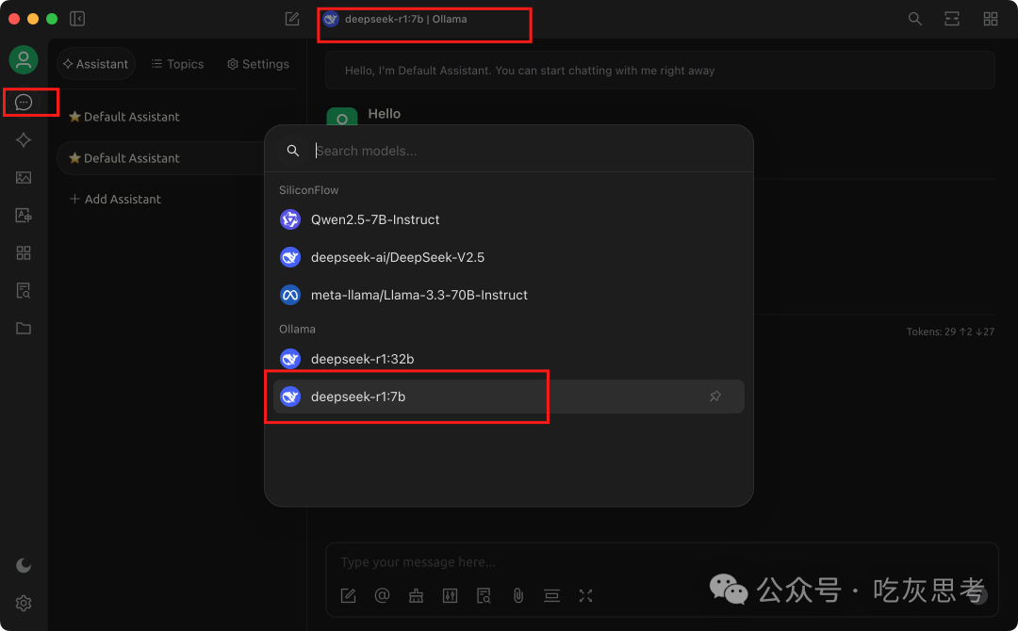Open the chat bubble icon in sidebar

[x=24, y=103]
